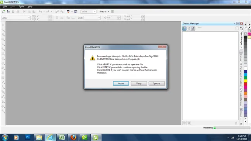Click the Export icon in toolbar
This screenshot has height=141, width=251.
coord(62,11)
